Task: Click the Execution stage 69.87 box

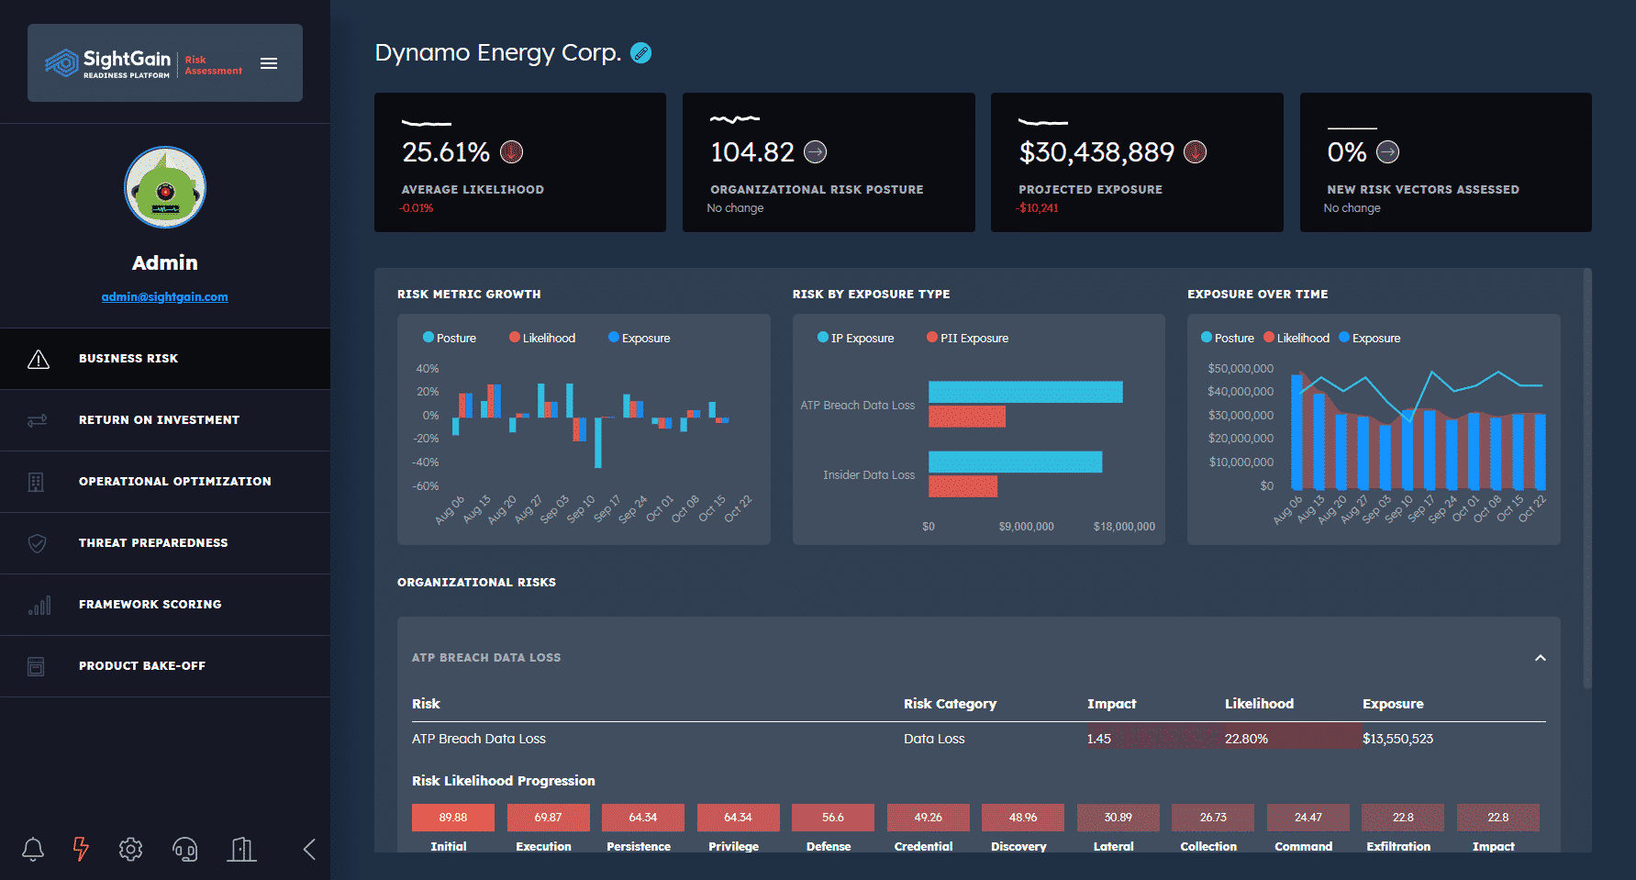Action: click(549, 817)
